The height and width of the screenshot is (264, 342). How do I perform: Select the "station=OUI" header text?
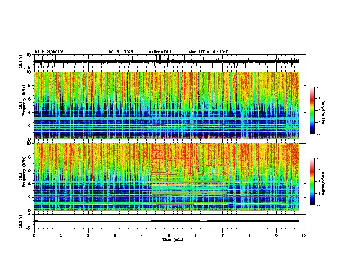(160, 52)
